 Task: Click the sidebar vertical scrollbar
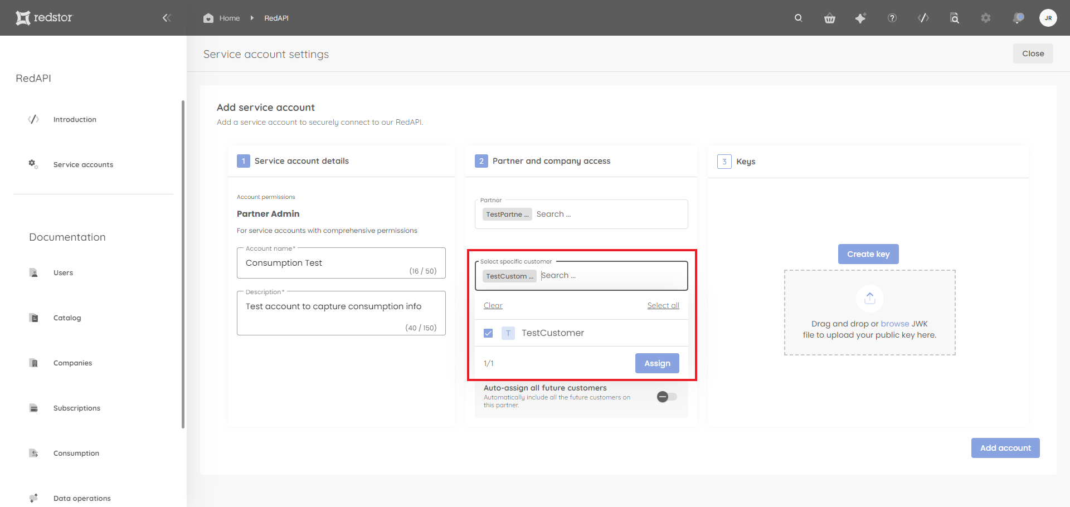click(183, 265)
